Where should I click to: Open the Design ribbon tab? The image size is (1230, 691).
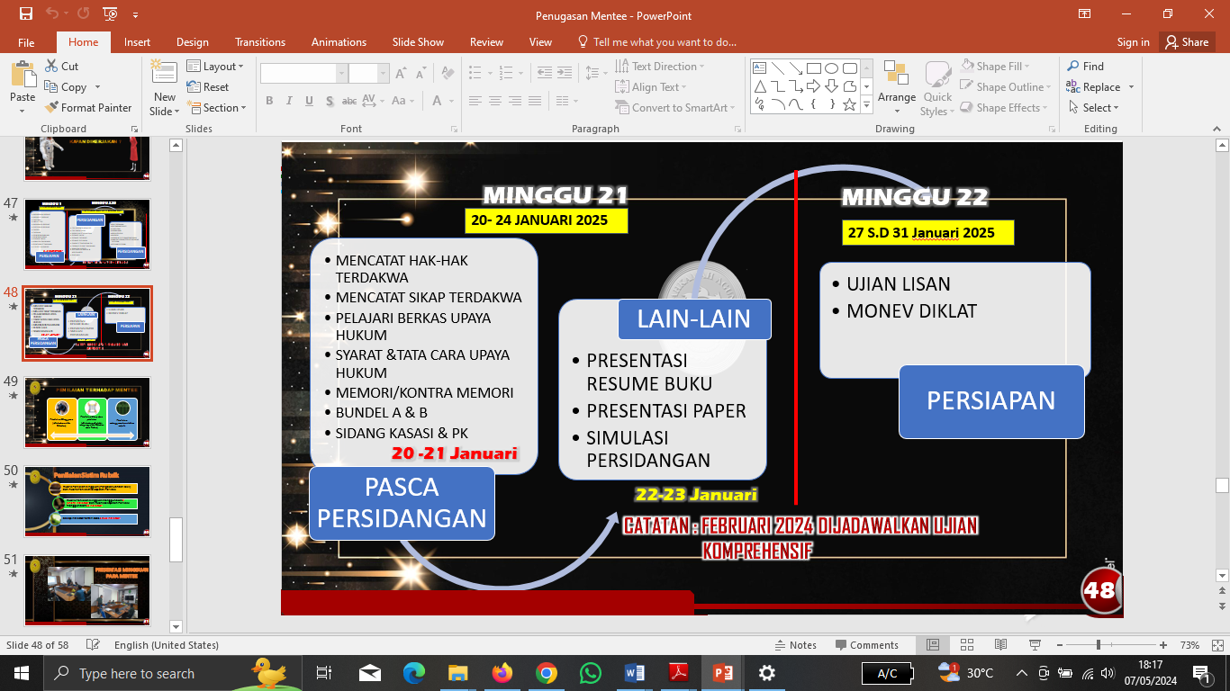click(192, 42)
